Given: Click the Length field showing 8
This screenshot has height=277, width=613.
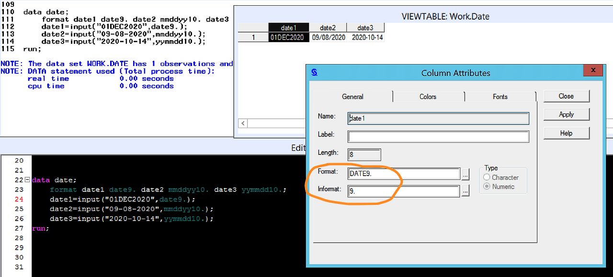Looking at the screenshot, I should coord(364,154).
